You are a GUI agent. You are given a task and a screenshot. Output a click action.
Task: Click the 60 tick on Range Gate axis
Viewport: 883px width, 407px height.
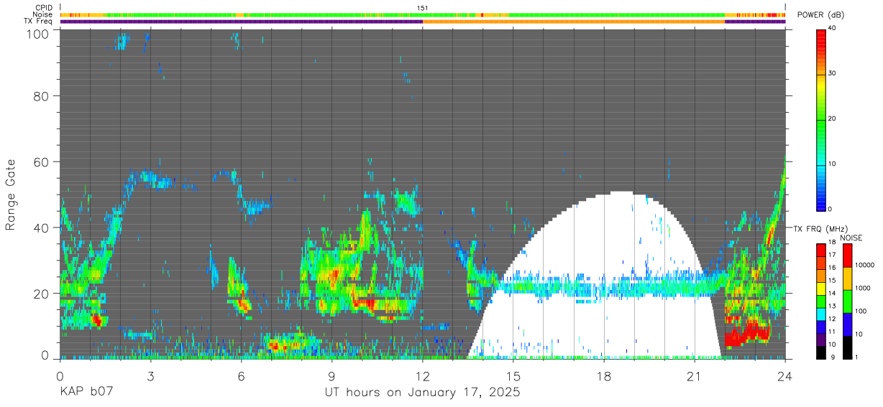[x=42, y=162]
